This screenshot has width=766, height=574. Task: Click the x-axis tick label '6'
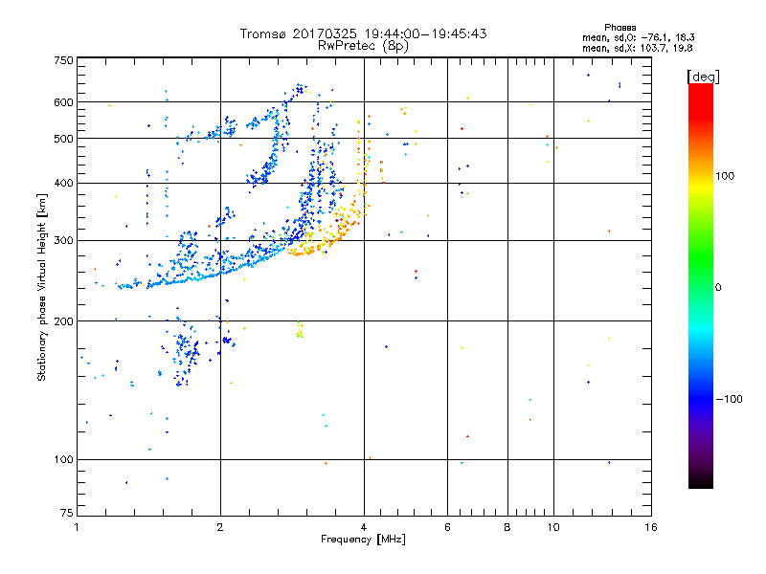click(447, 527)
